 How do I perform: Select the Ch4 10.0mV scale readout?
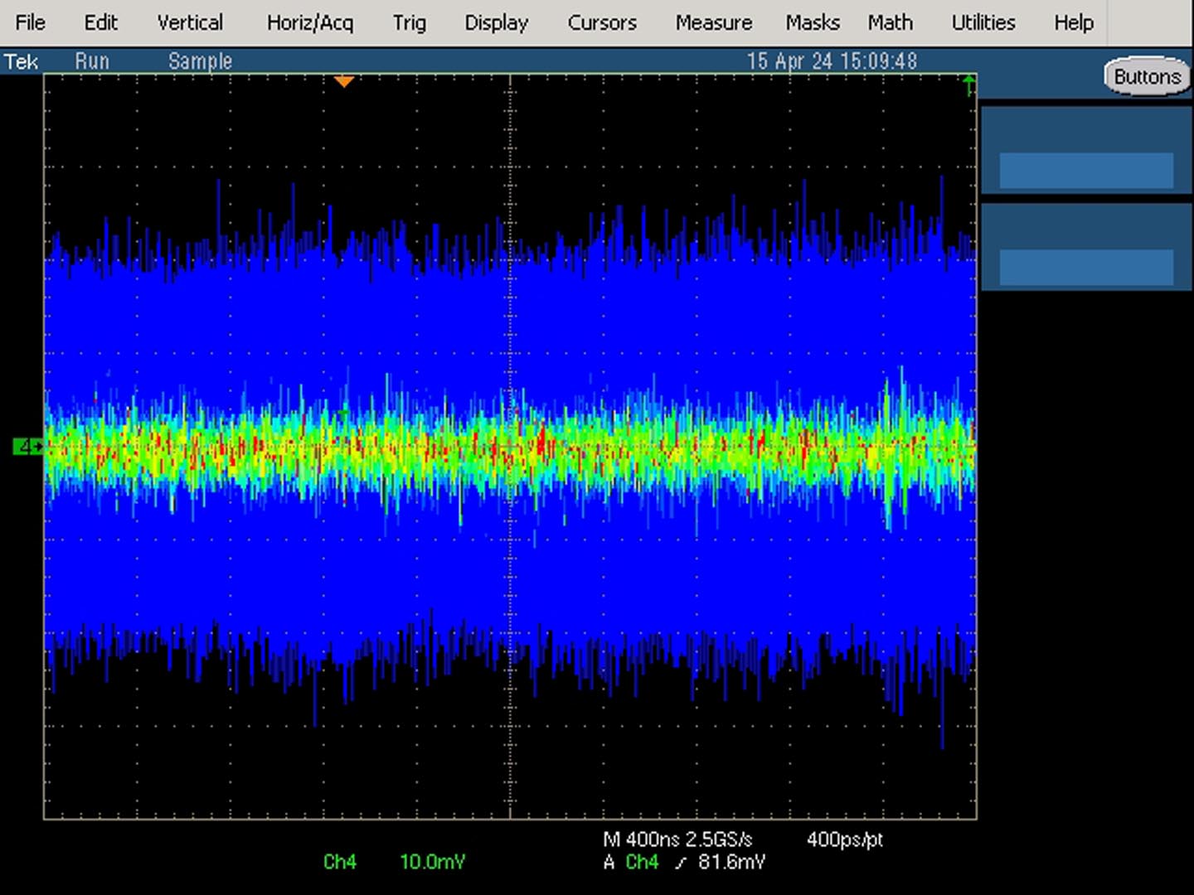click(x=395, y=862)
